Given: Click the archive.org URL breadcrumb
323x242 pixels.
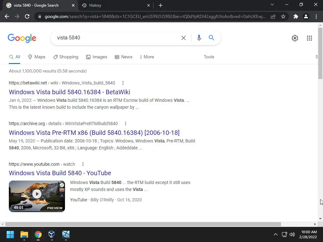Looking at the screenshot, I should click(x=63, y=124).
